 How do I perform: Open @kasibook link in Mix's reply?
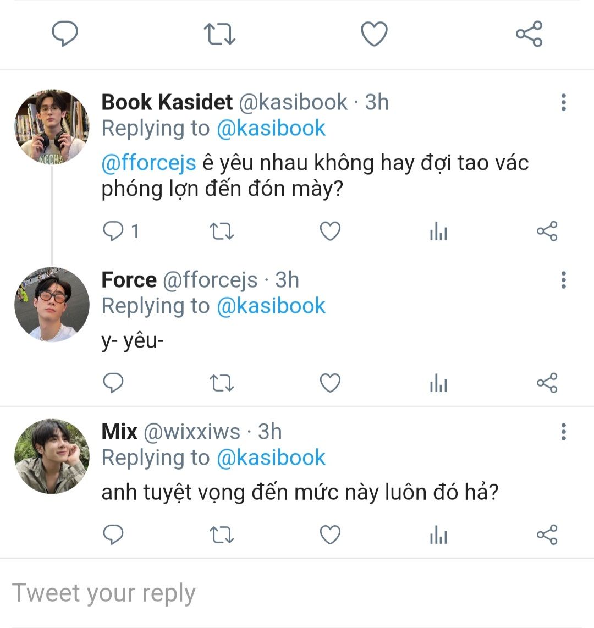(271, 458)
